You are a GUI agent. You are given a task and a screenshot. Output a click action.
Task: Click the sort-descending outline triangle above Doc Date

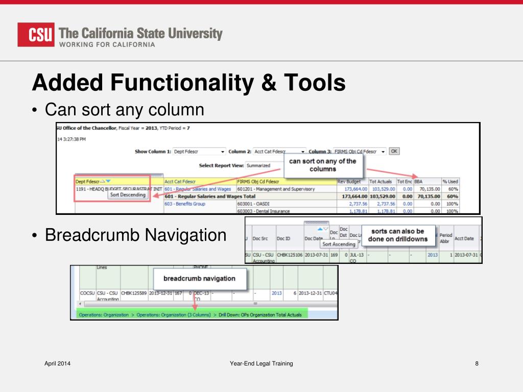(325, 229)
